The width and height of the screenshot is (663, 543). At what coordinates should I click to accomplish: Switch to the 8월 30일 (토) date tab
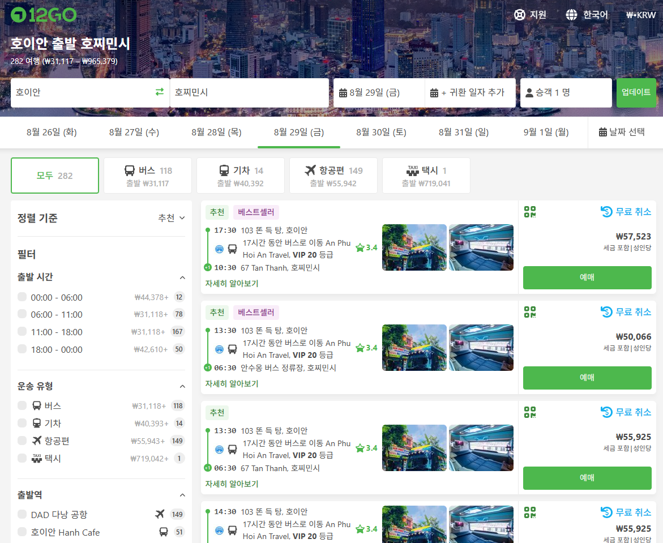(x=382, y=132)
